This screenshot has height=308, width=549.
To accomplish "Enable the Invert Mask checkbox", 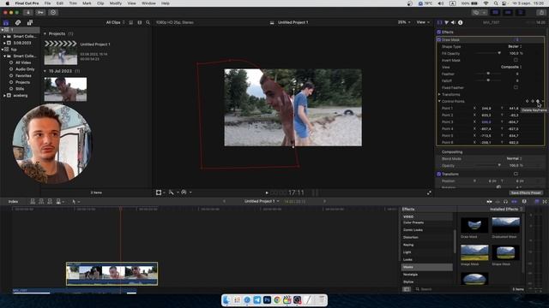I will pos(516,60).
